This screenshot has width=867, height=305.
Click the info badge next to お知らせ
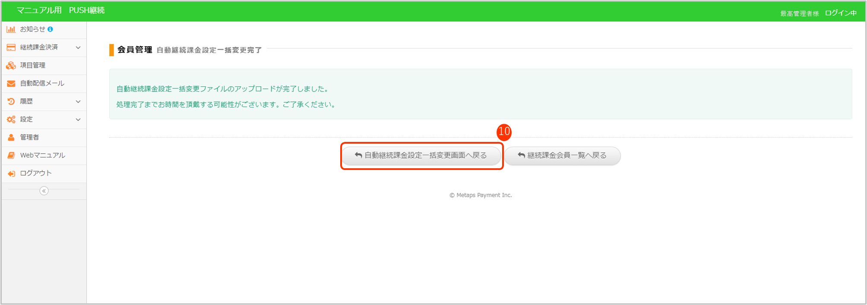[51, 29]
